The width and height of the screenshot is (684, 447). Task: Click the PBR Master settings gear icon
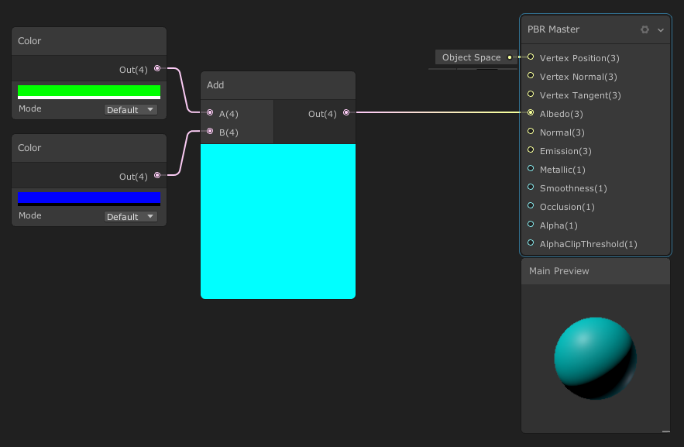pyautogui.click(x=644, y=29)
